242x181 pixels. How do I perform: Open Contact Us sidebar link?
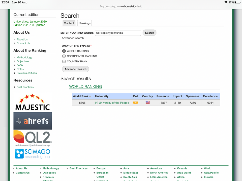[23, 43]
